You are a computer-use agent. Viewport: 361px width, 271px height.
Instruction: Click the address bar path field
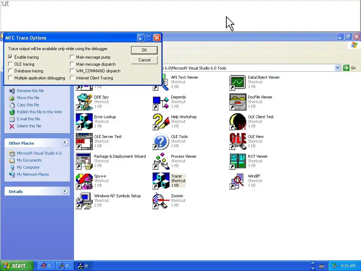pyautogui.click(x=248, y=68)
